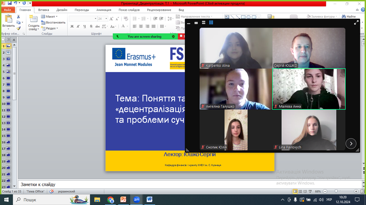
Task: Switch pane to the Slides thumbnails tab
Action: (x=3, y=40)
